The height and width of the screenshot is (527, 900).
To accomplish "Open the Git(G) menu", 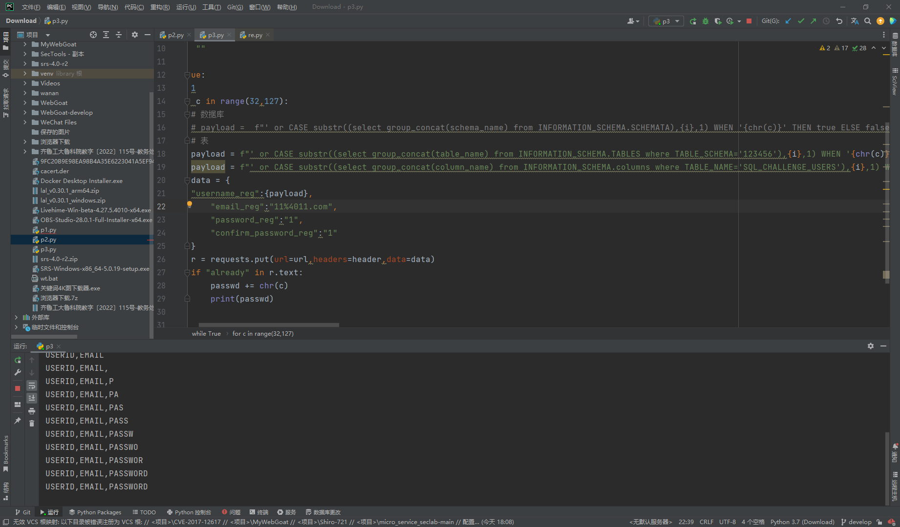I will tap(235, 7).
